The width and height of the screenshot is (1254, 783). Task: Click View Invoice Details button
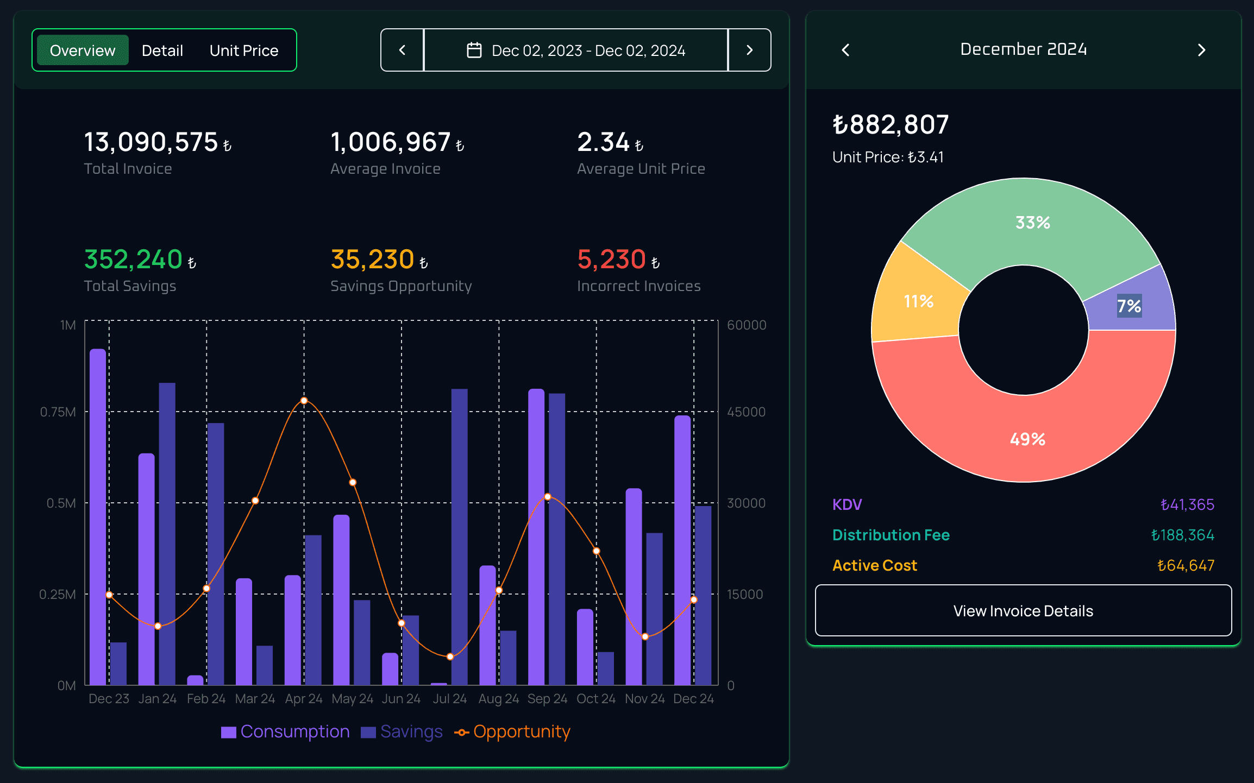coord(1023,610)
